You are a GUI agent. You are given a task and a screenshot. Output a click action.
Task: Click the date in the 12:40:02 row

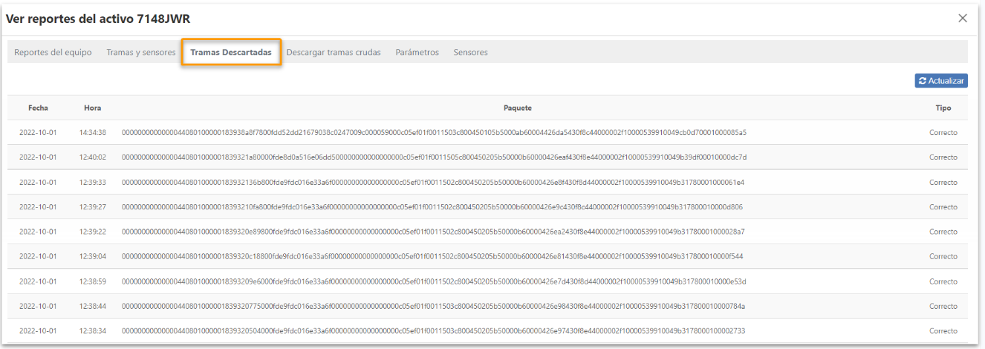click(38, 157)
